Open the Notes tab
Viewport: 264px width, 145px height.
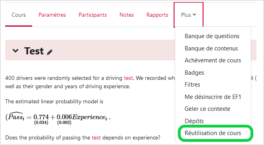point(127,15)
